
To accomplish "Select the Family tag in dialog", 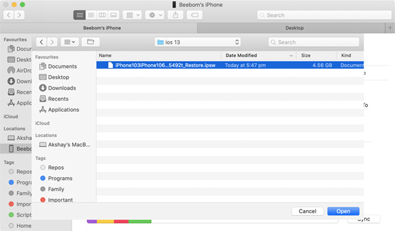I will click(52, 189).
